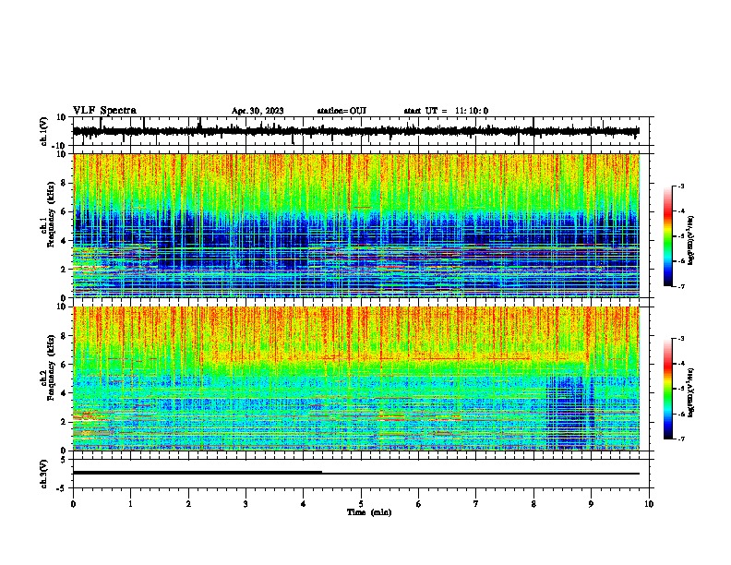Click the "station=OUI" header label
This screenshot has width=731, height=565.
(342, 111)
